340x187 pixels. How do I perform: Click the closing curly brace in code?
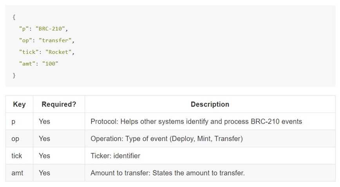14,75
